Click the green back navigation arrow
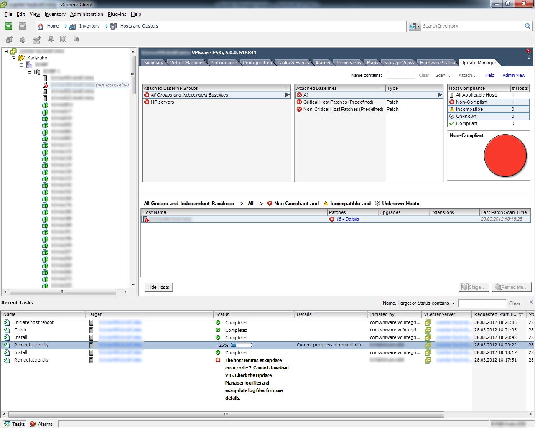Image resolution: width=535 pixels, height=428 pixels. pyautogui.click(x=8, y=26)
